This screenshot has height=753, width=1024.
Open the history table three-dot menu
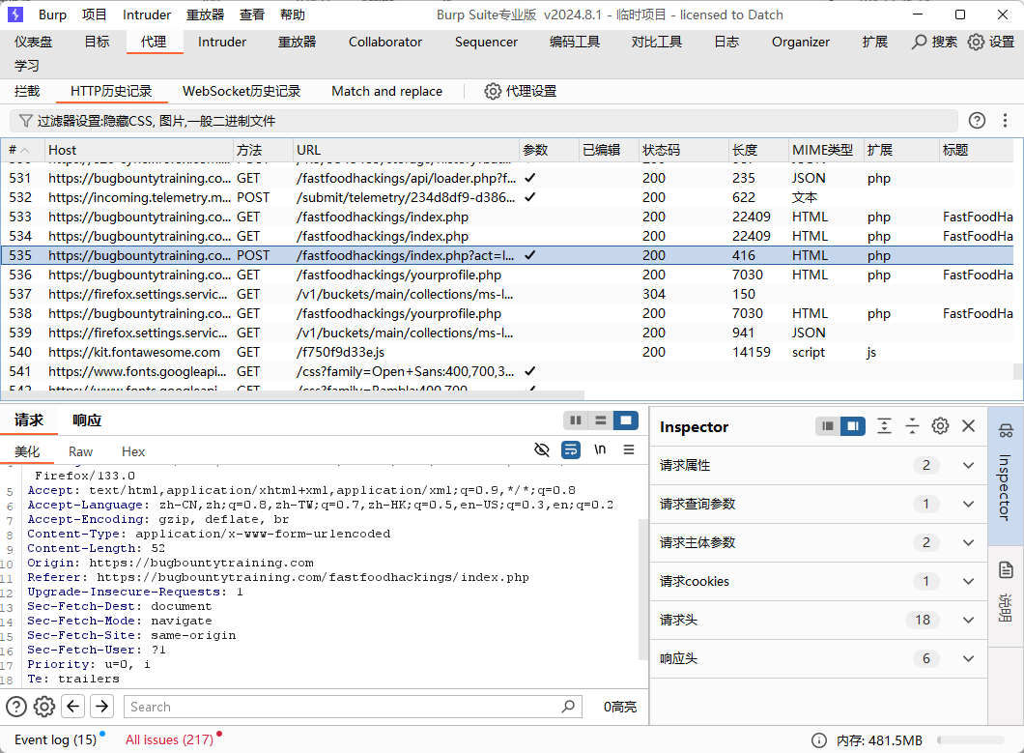click(x=1005, y=120)
